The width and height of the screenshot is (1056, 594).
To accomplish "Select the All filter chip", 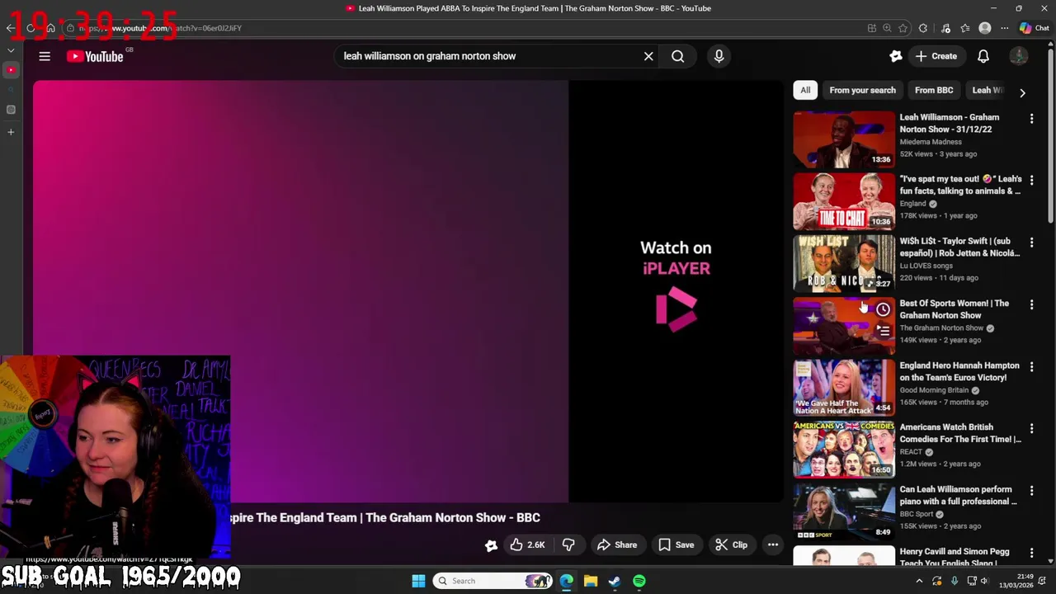I will tap(805, 90).
